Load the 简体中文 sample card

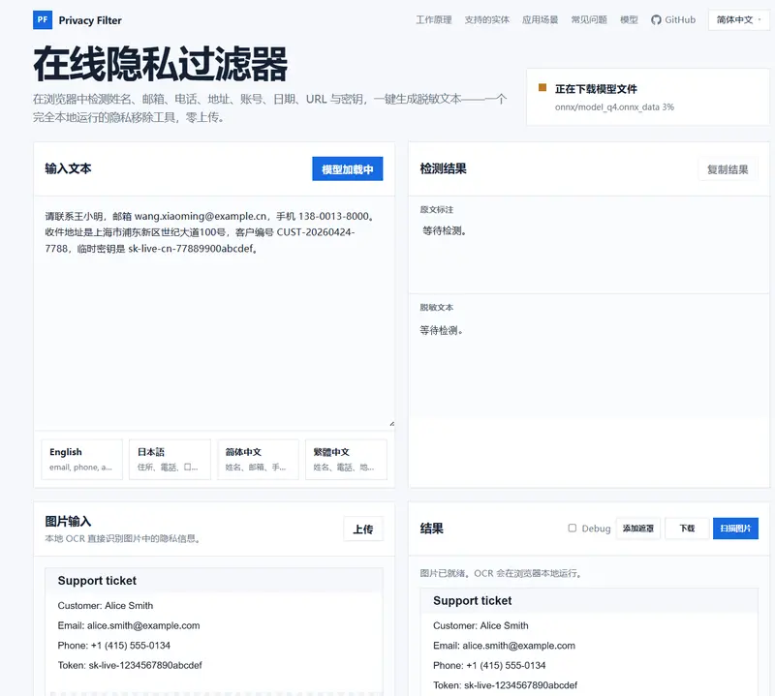[258, 460]
